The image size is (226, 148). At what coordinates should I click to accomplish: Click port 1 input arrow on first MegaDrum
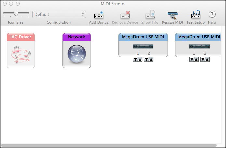tap(140, 59)
